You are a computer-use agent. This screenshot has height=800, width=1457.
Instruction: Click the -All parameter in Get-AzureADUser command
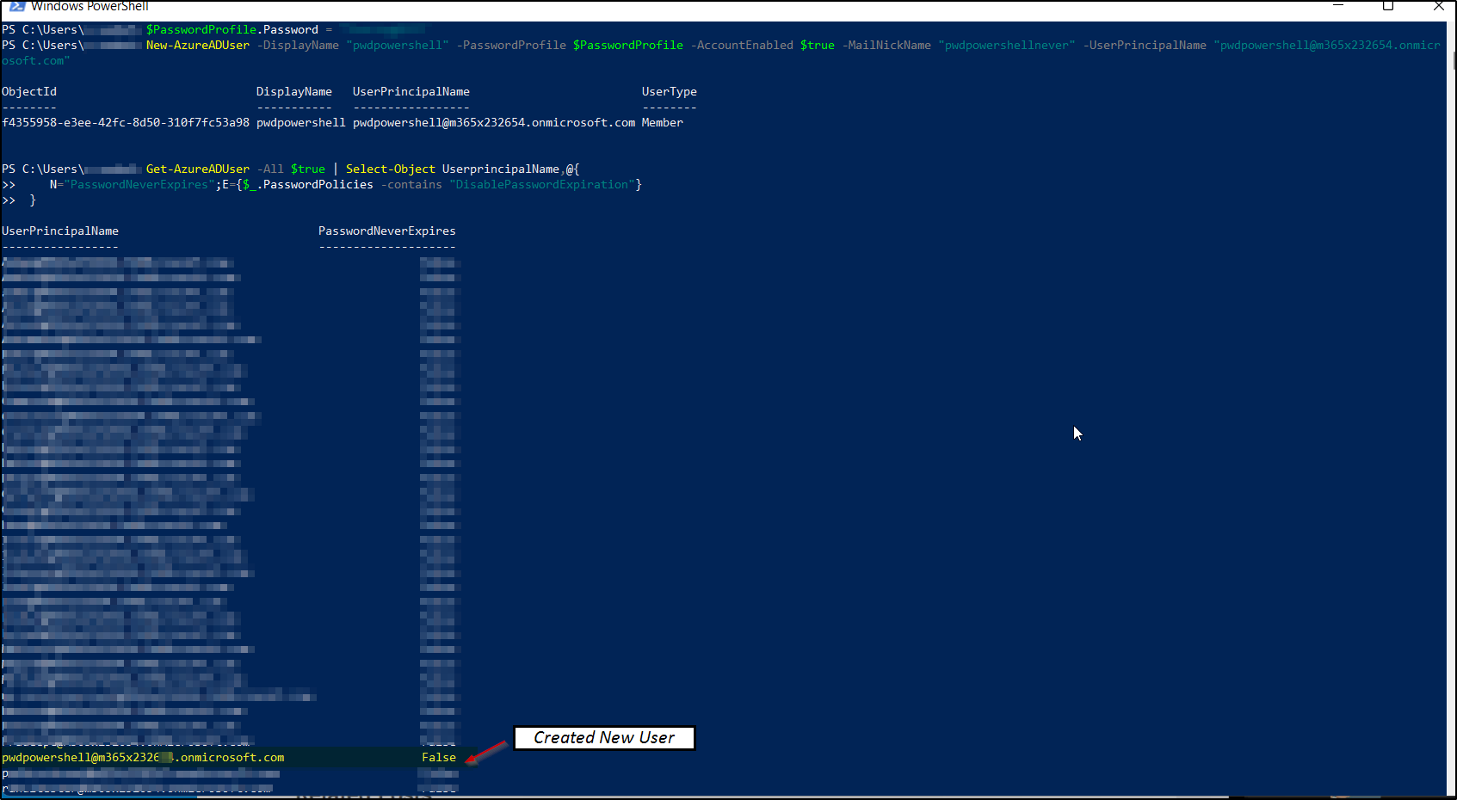click(x=270, y=169)
